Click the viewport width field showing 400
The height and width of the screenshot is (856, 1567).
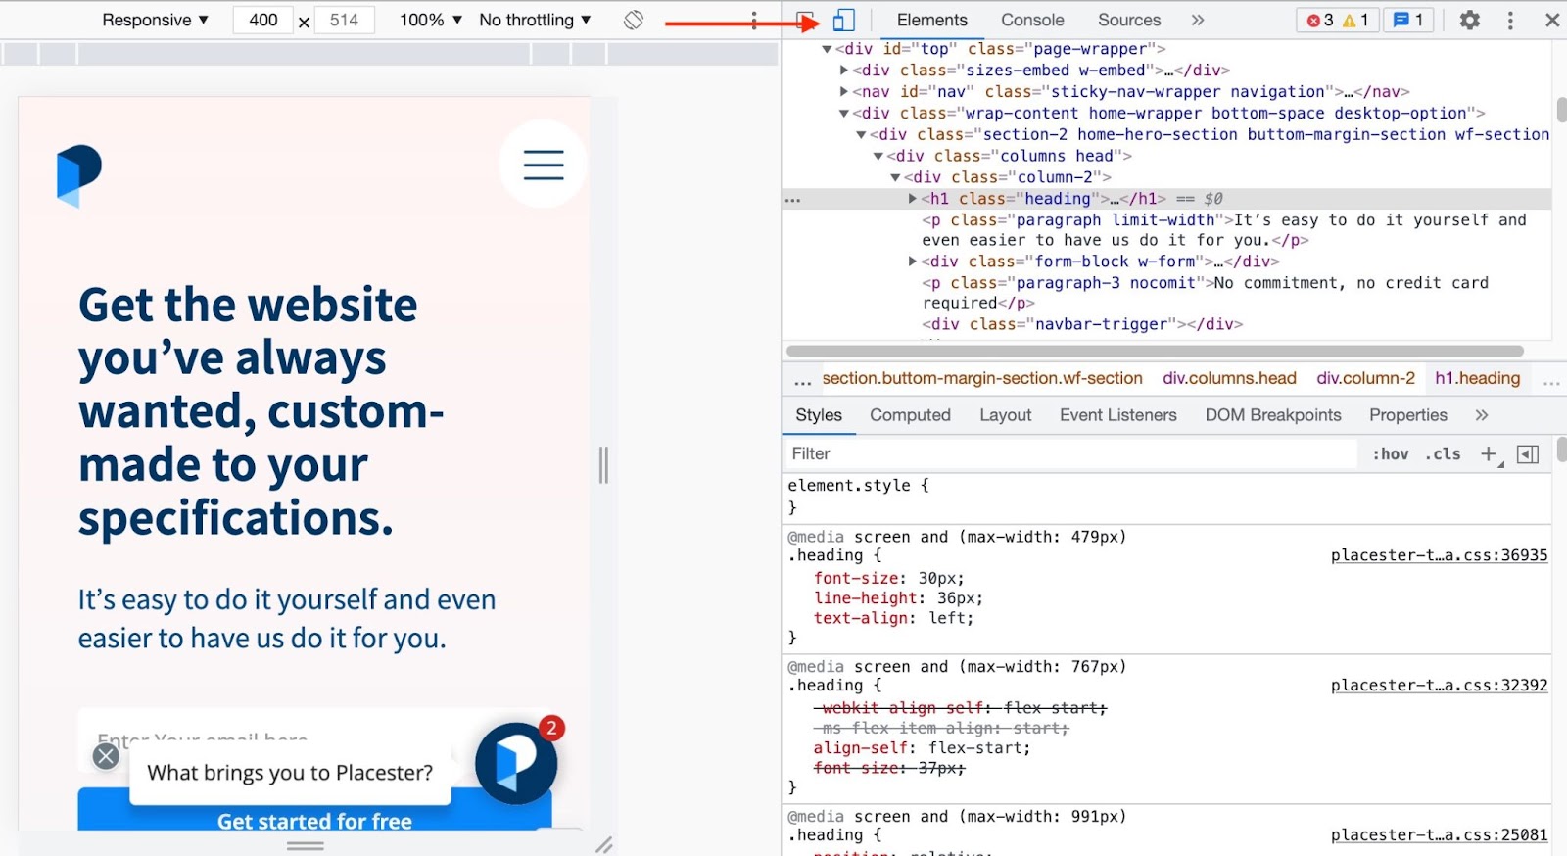click(262, 20)
